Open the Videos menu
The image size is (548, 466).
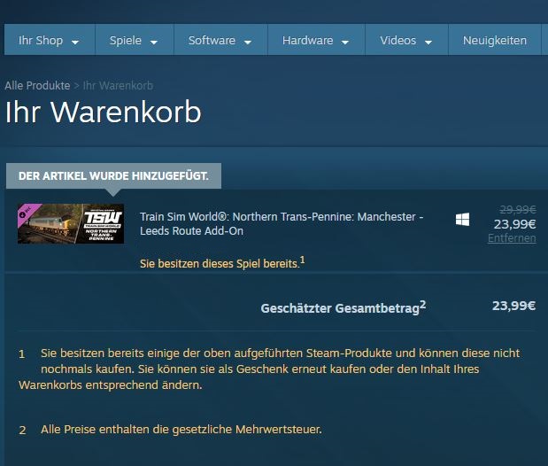click(x=406, y=40)
